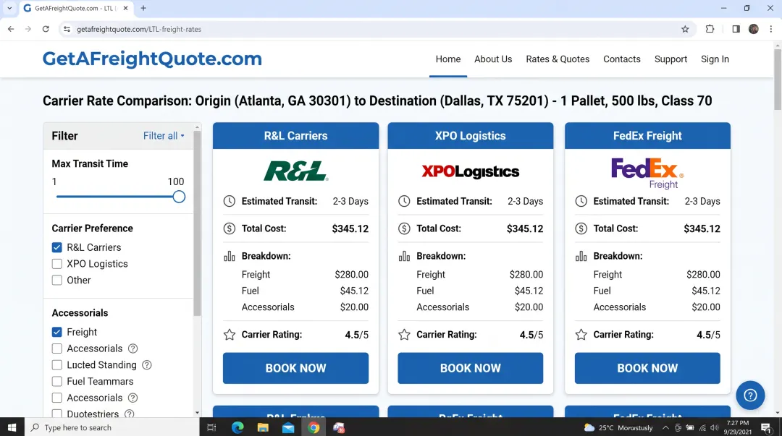Viewport: 782px width, 436px height.
Task: Click the XPO Estimated Transit clock icon
Action: point(404,201)
